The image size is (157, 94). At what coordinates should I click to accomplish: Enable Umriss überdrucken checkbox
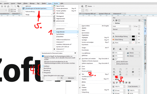click(115, 62)
